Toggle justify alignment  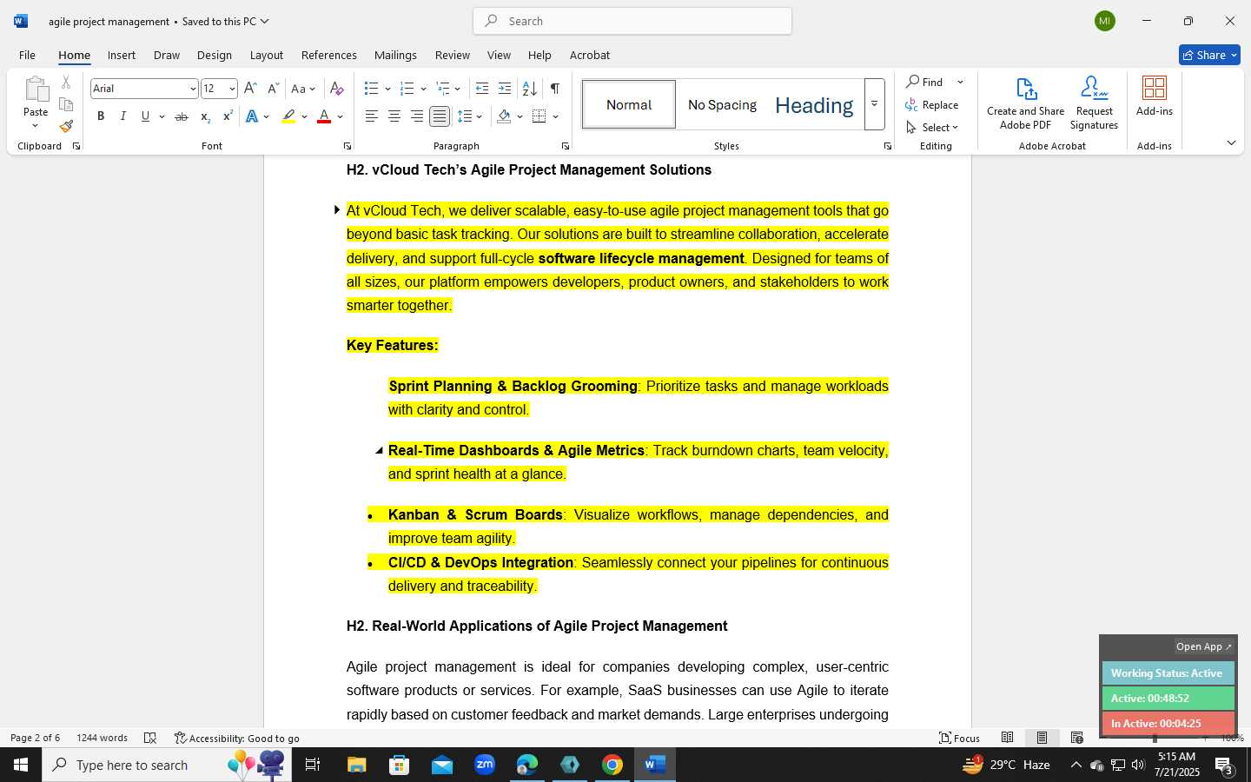click(440, 116)
